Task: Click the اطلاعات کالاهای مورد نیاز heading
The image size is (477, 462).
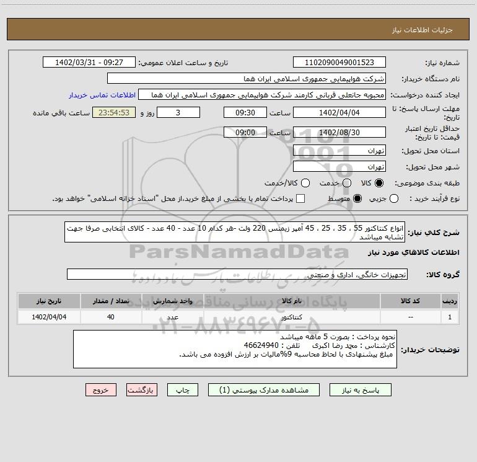Action: tap(414, 252)
